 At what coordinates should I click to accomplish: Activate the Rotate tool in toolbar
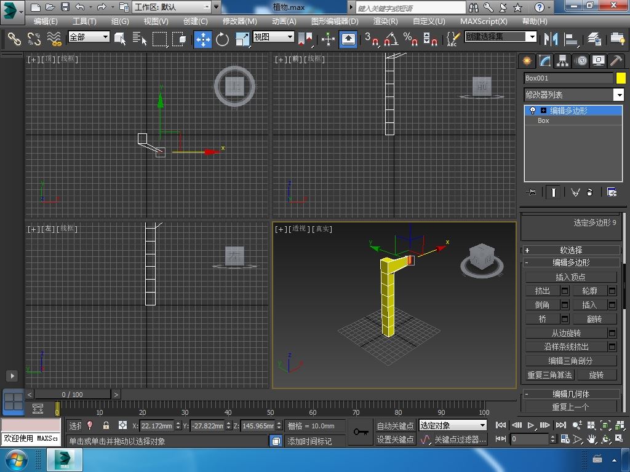coord(222,39)
